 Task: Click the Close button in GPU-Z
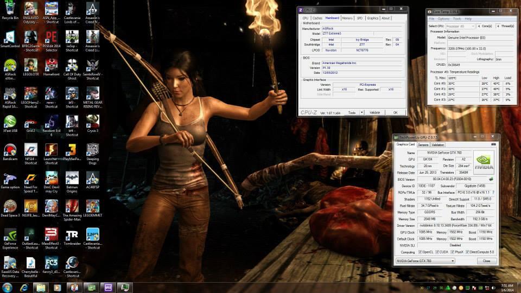[486, 261]
